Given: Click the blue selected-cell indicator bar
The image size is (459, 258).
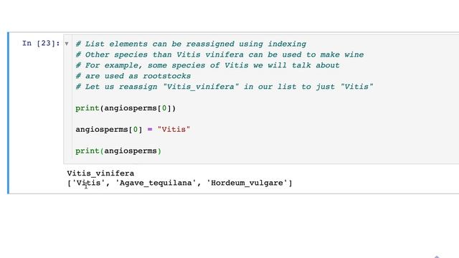Looking at the screenshot, I should pyautogui.click(x=8, y=113).
